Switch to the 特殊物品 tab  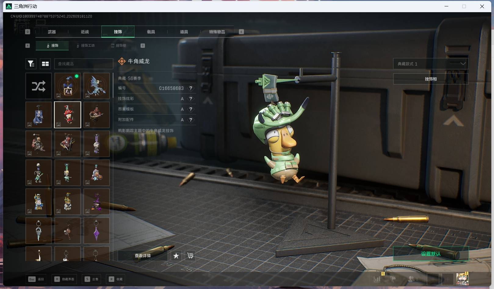pyautogui.click(x=217, y=32)
